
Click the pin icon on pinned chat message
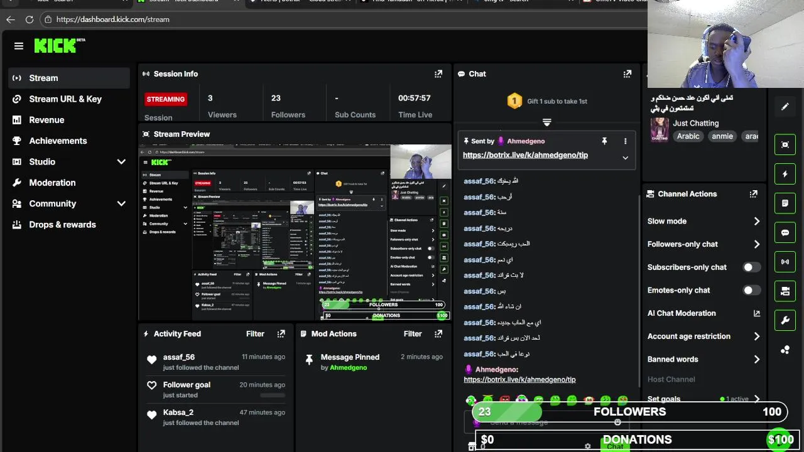click(x=604, y=141)
